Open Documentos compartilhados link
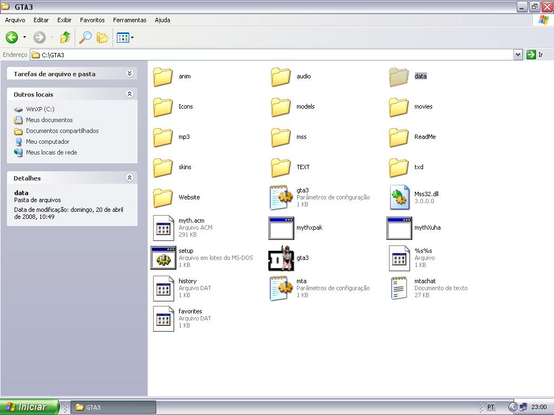 (x=62, y=131)
